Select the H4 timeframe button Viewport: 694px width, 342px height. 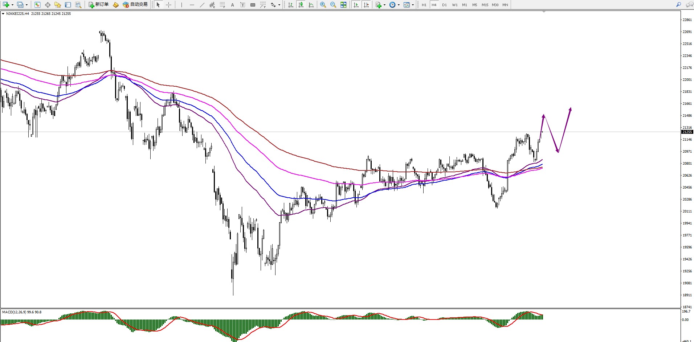(434, 5)
